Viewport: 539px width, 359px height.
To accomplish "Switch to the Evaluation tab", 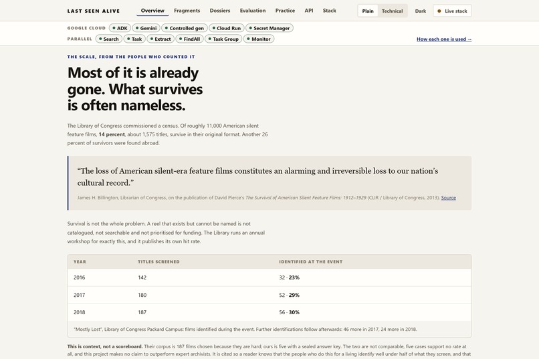I will click(253, 11).
